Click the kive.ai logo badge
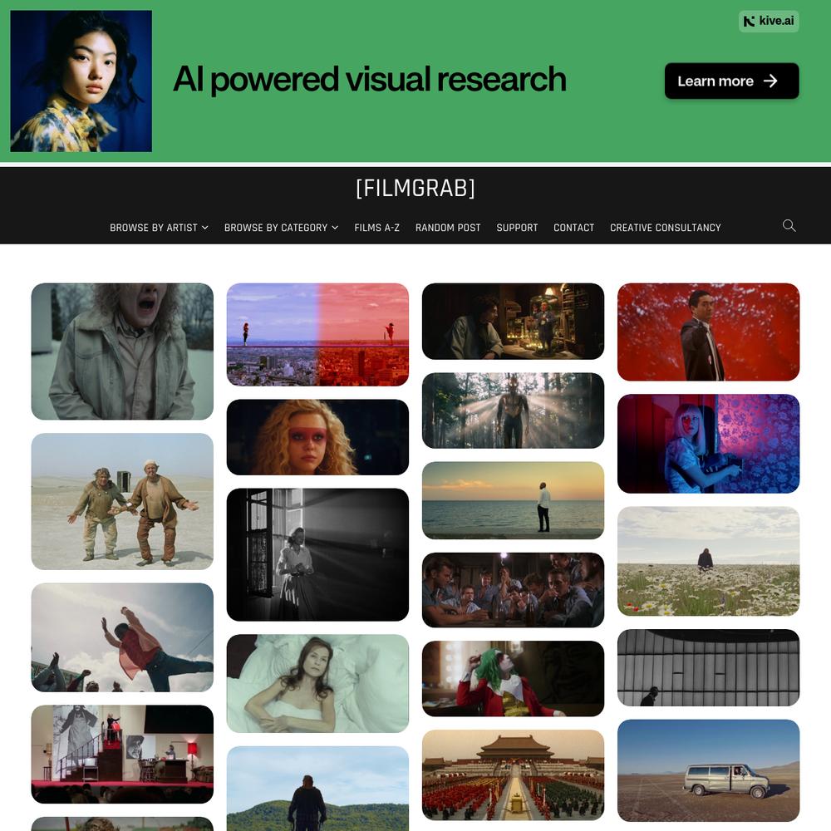Viewport: 831px width, 831px height. pyautogui.click(x=769, y=22)
